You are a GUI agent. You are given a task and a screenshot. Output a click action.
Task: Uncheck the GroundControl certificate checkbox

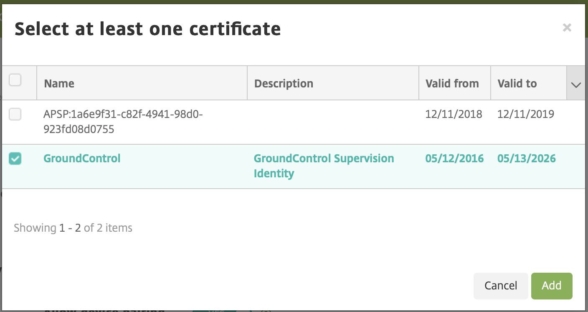(x=15, y=159)
